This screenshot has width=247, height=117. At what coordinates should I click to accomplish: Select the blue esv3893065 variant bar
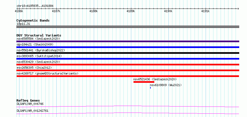(x=128, y=59)
